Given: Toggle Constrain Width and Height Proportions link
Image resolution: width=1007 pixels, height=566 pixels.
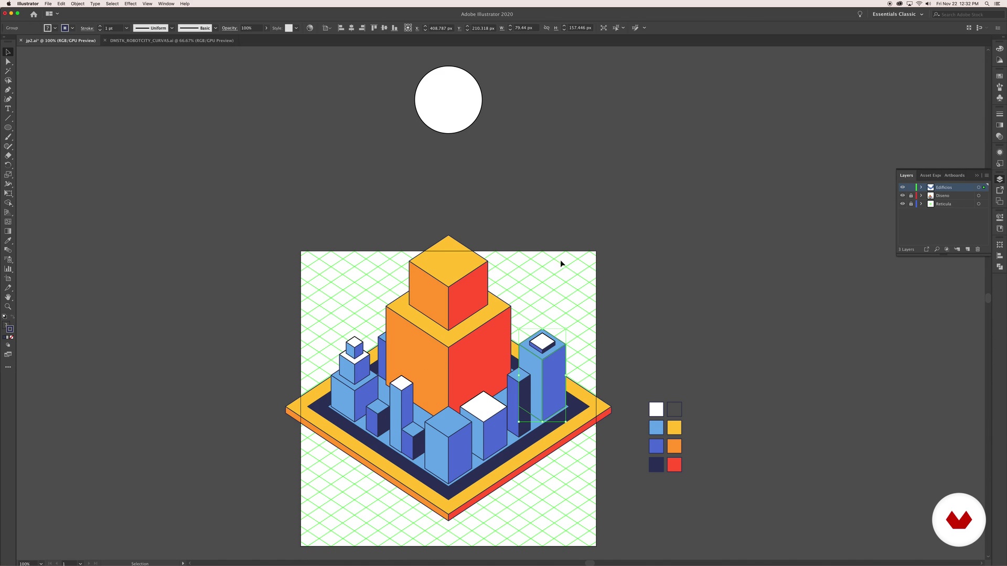Looking at the screenshot, I should [547, 28].
